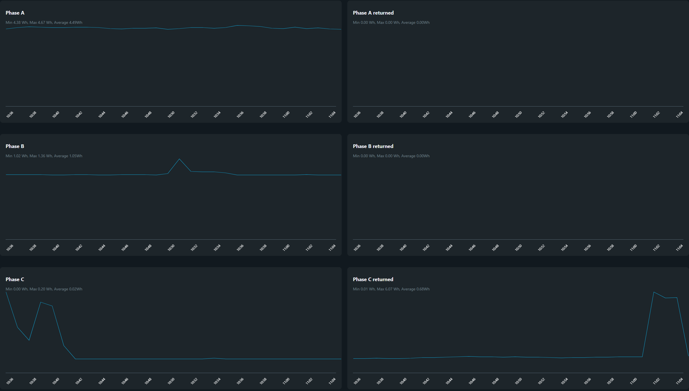Click the 11:00 label in Phase A returned chart
Viewport: 689px width, 391px height.
(633, 114)
